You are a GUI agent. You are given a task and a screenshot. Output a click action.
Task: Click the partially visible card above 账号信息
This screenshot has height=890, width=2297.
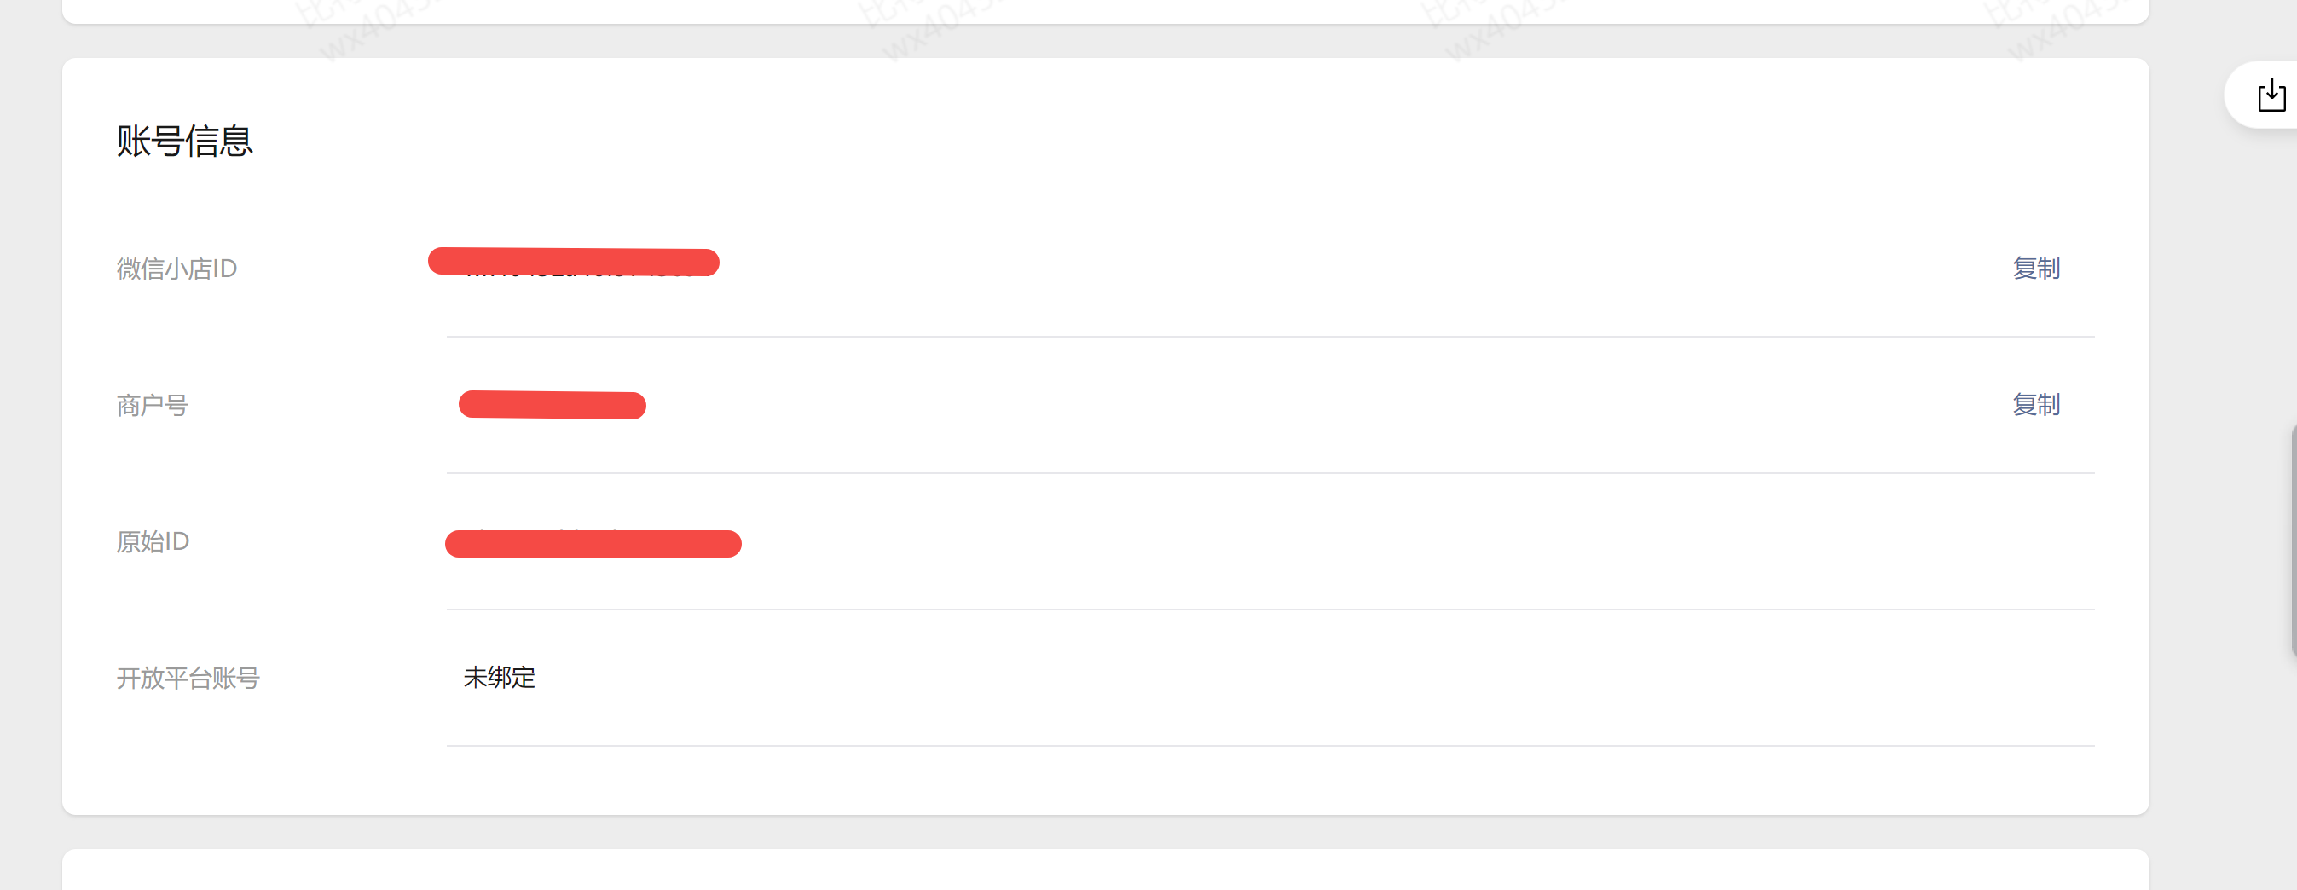(x=1106, y=11)
